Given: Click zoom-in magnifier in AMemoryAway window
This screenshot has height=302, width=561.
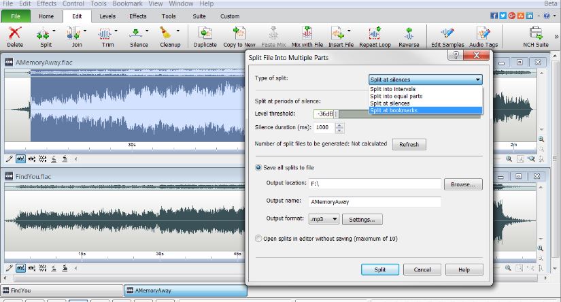Looking at the screenshot, I should [509, 159].
